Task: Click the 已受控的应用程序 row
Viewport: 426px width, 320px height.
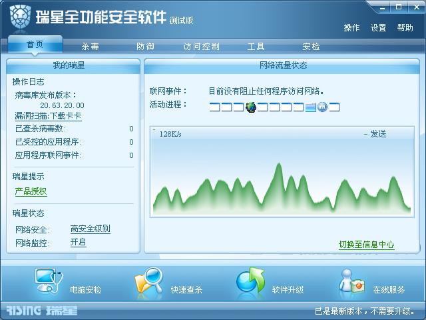Action: 74,142
